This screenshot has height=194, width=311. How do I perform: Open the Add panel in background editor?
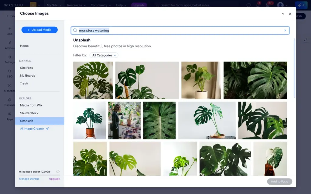pos(9,31)
